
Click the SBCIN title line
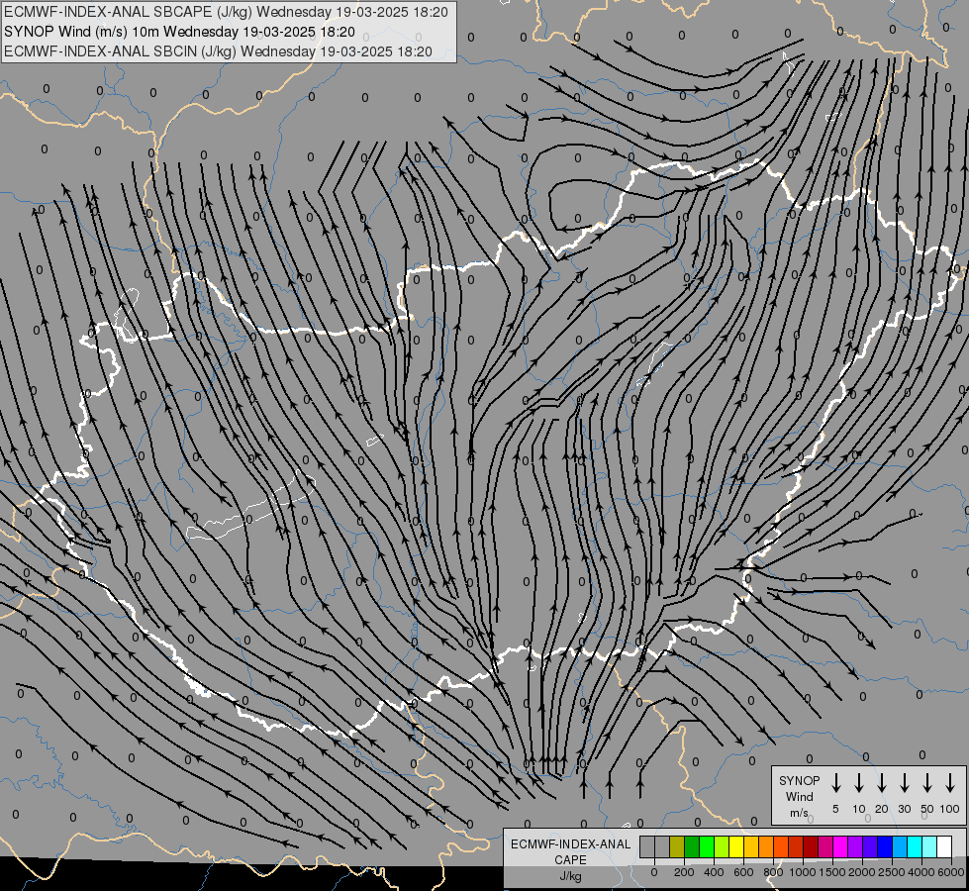click(x=218, y=51)
